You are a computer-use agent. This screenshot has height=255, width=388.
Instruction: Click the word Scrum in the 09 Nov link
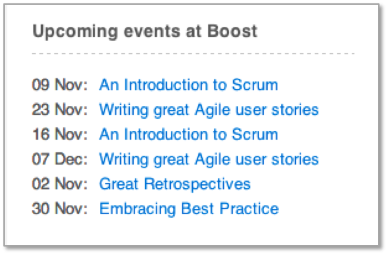pyautogui.click(x=255, y=85)
